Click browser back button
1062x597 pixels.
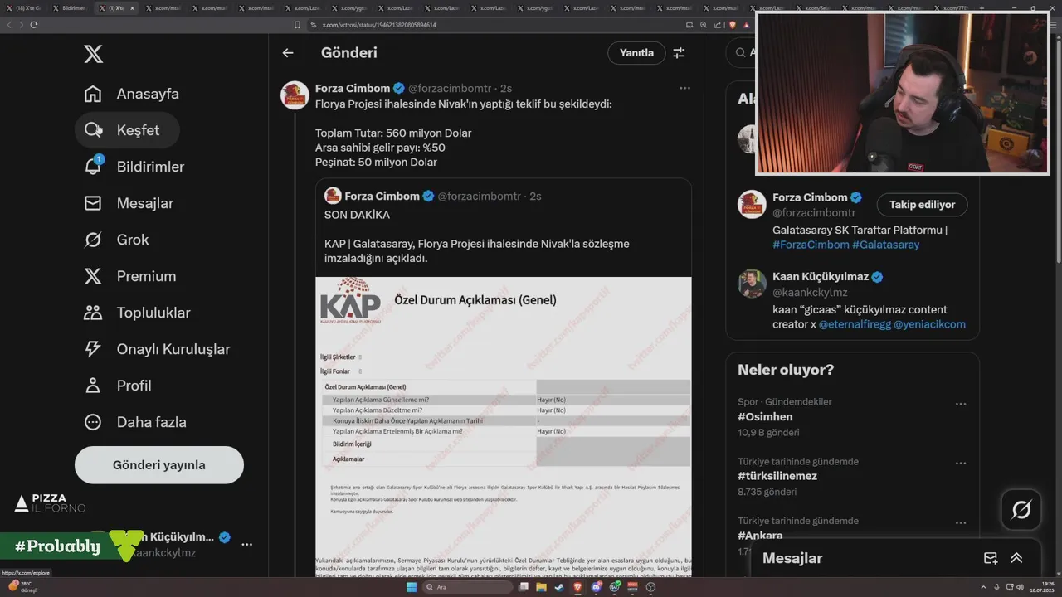pyautogui.click(x=9, y=25)
